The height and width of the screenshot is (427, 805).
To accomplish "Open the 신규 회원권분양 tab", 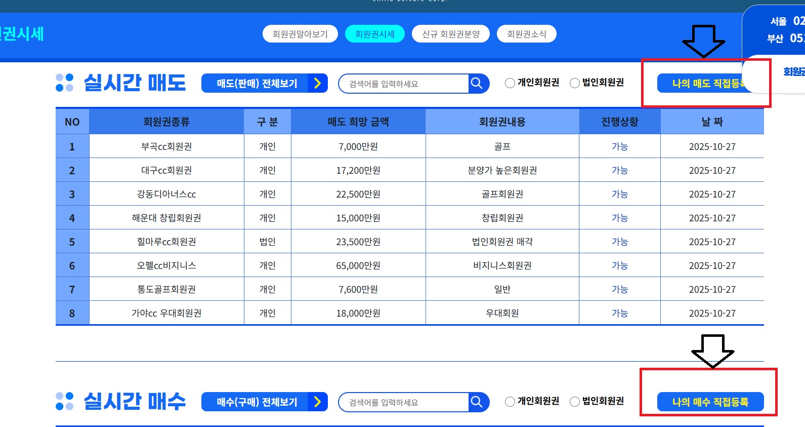I will [451, 34].
